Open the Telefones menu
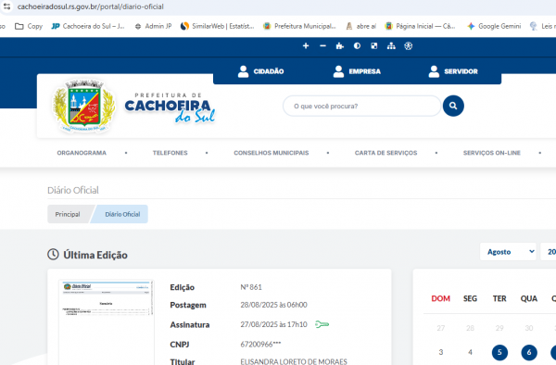The image size is (556, 365). coord(171,153)
